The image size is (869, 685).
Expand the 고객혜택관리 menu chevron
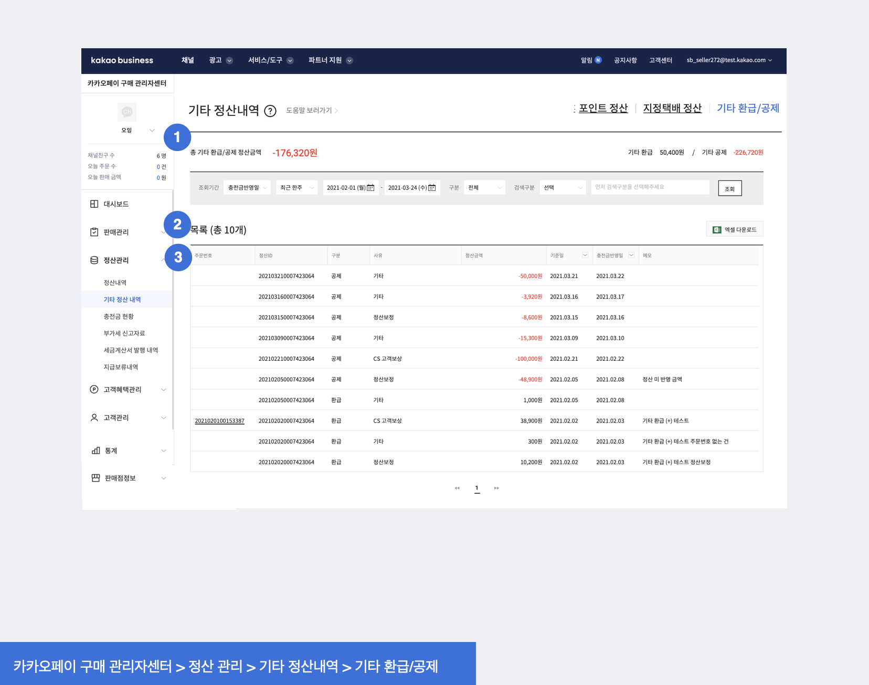click(164, 390)
